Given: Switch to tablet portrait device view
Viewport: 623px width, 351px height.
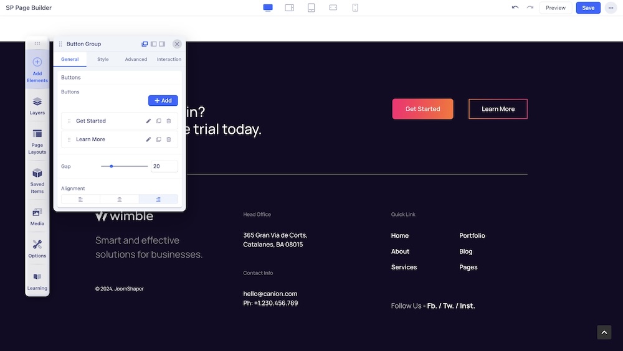Looking at the screenshot, I should 311,7.
